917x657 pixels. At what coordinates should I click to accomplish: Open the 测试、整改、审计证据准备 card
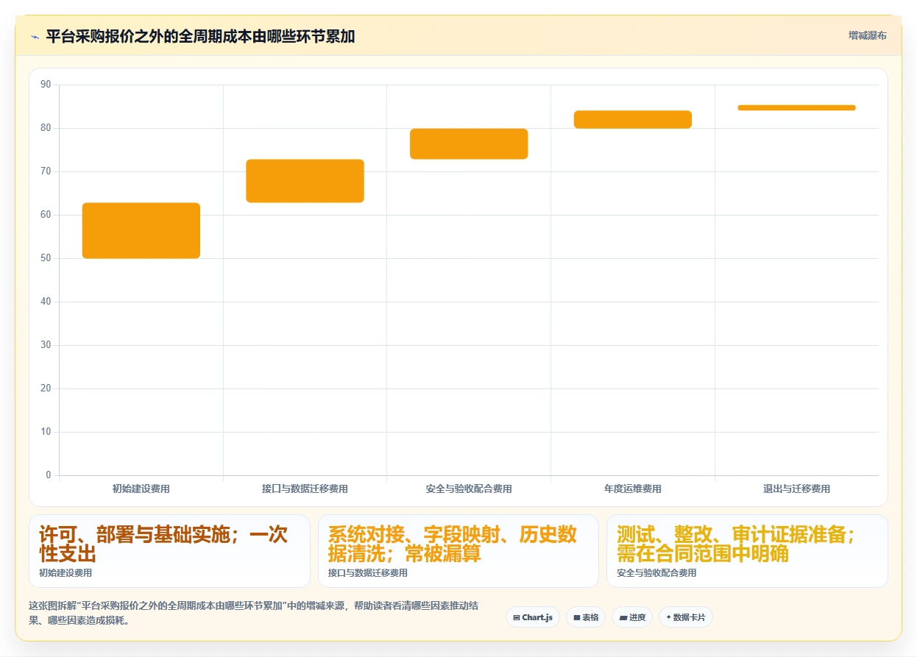[747, 551]
